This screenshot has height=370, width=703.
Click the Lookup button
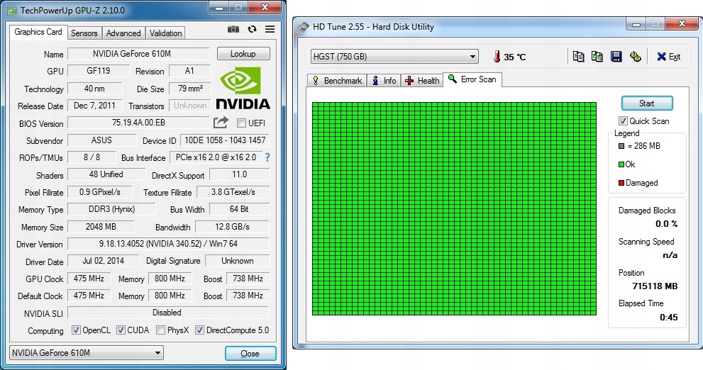pos(243,54)
